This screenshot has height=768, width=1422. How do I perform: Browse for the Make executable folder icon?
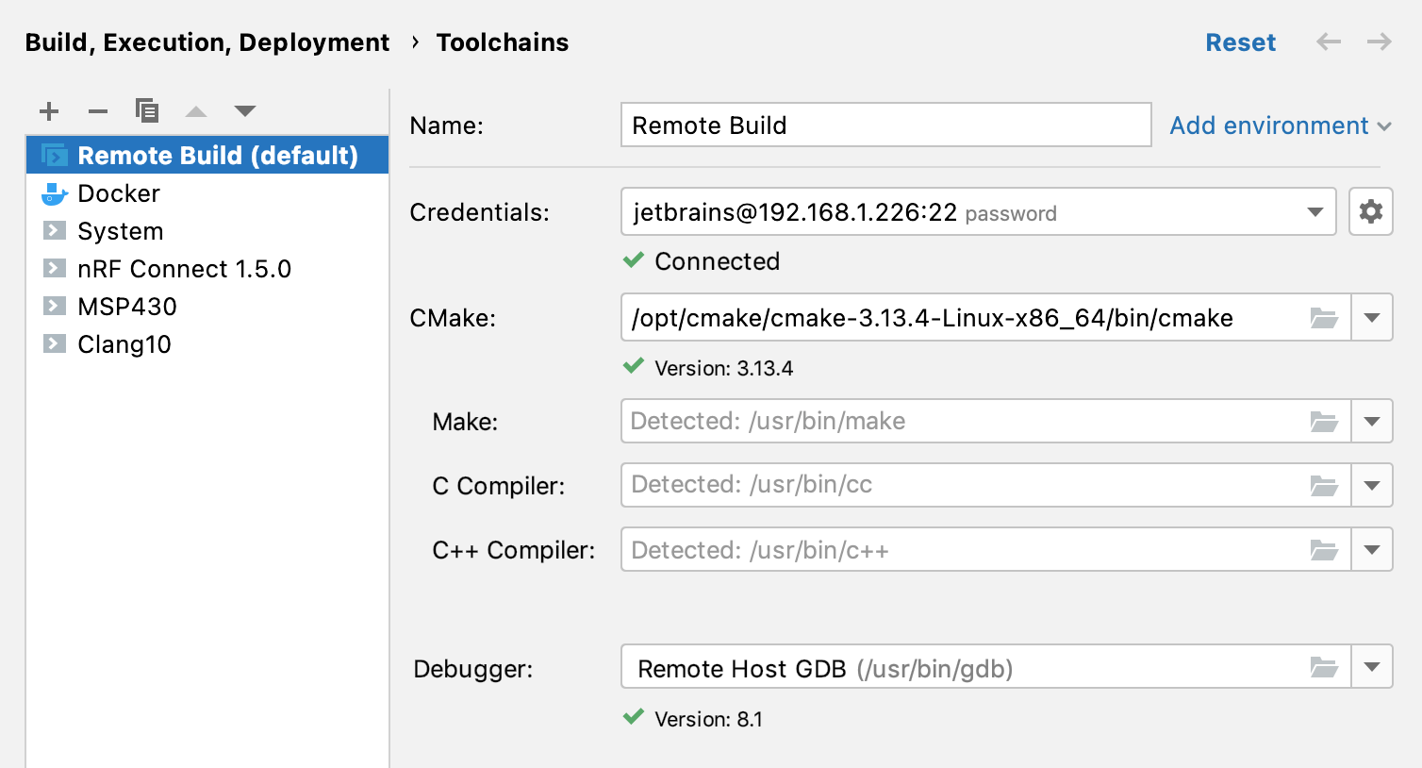tap(1324, 421)
